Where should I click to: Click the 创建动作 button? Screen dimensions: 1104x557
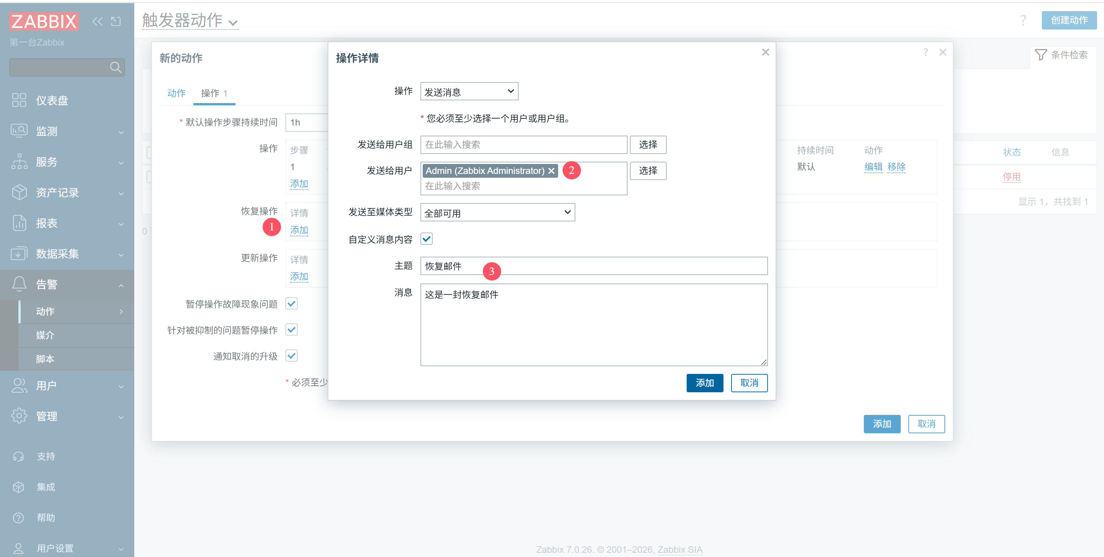pyautogui.click(x=1069, y=20)
